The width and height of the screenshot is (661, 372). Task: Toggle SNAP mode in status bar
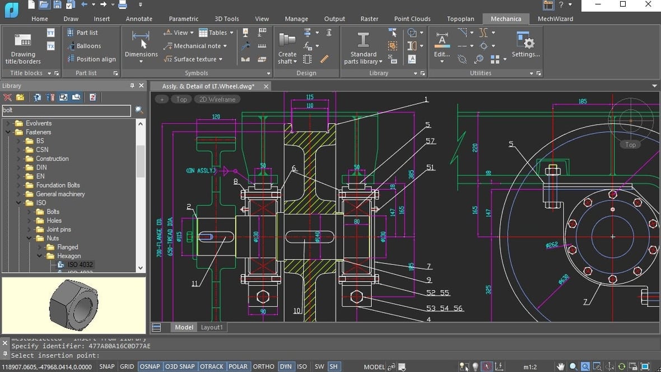tap(106, 366)
